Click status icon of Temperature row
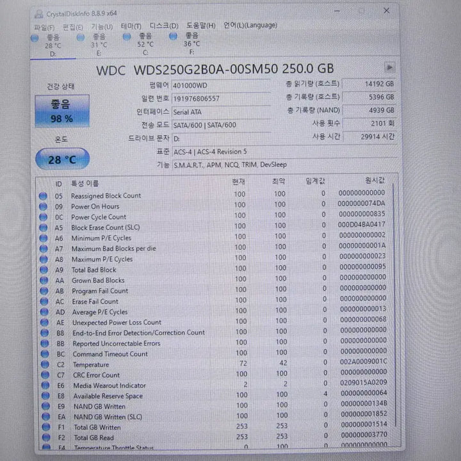 [45, 365]
